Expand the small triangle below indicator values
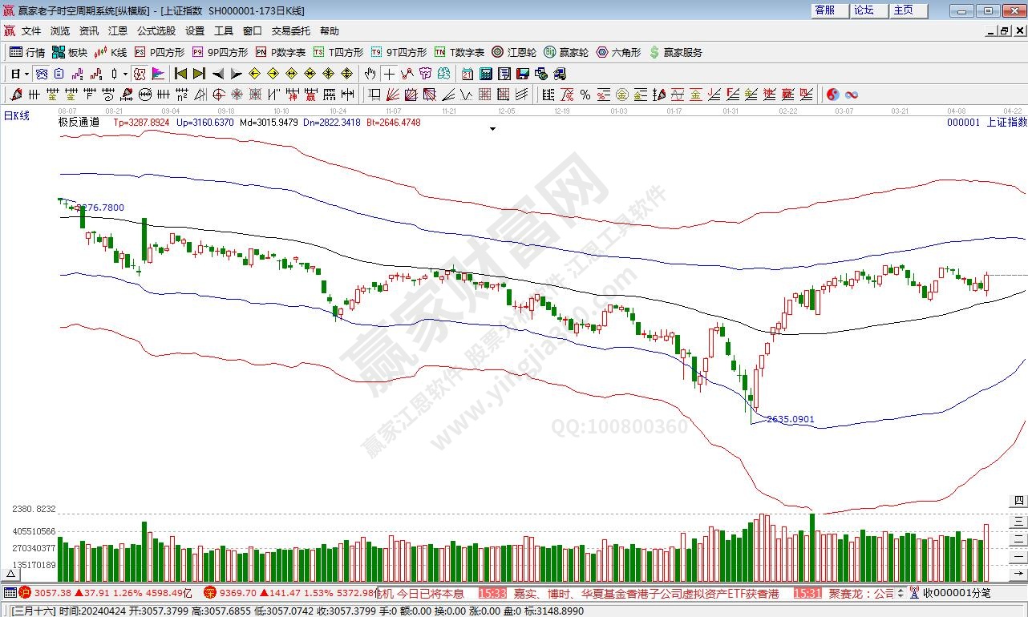The image size is (1028, 617). (x=492, y=128)
